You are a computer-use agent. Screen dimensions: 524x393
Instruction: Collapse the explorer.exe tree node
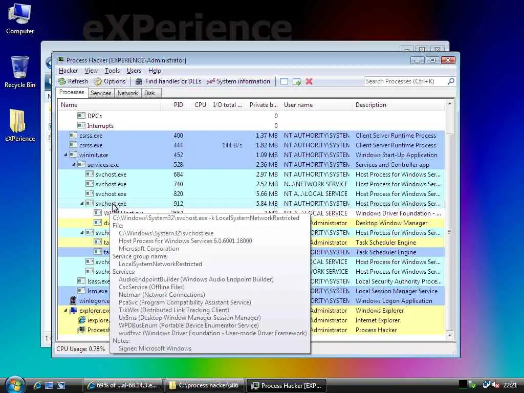(x=65, y=311)
